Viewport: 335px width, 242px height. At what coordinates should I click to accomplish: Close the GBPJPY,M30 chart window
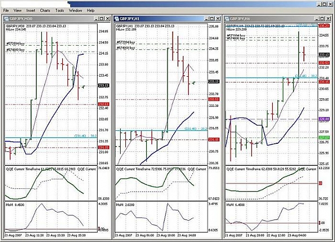107,19
